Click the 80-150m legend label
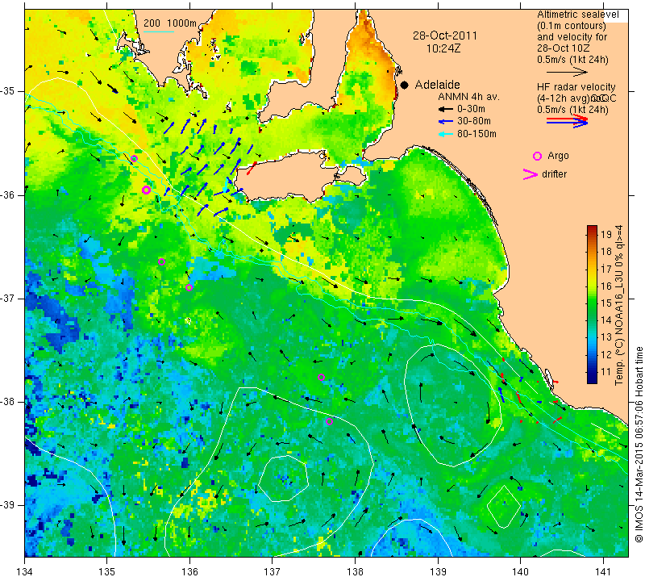This screenshot has height=581, width=645. [476, 134]
